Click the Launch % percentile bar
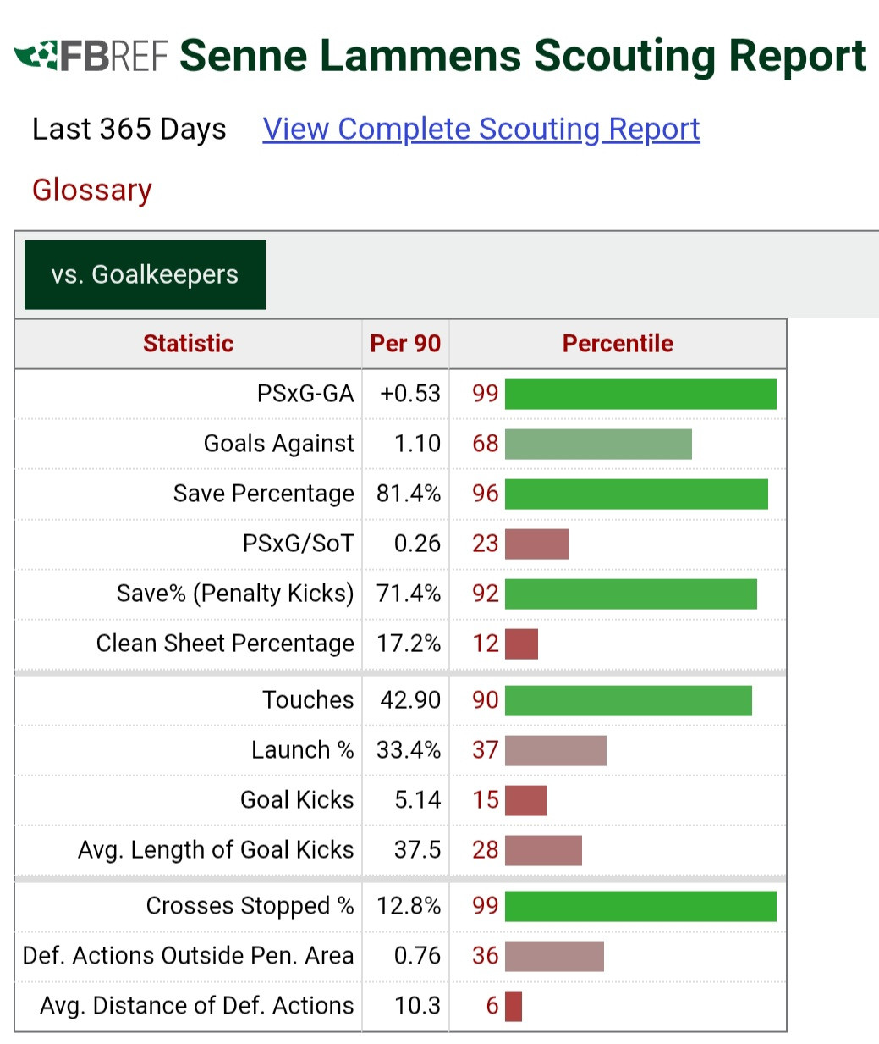 (x=555, y=750)
